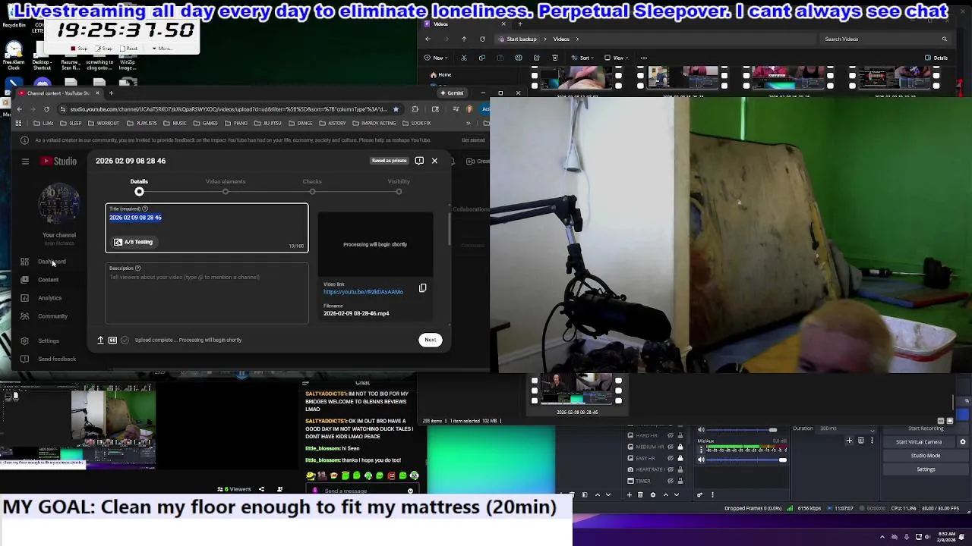The width and height of the screenshot is (972, 546).
Task: Bookmark this page with the star icon in Chrome
Action: [x=396, y=109]
